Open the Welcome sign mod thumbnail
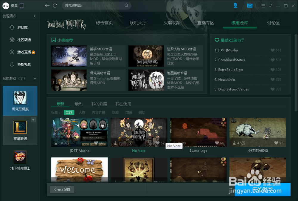Image resolution: width=298 pixels, height=201 pixels. [80, 170]
